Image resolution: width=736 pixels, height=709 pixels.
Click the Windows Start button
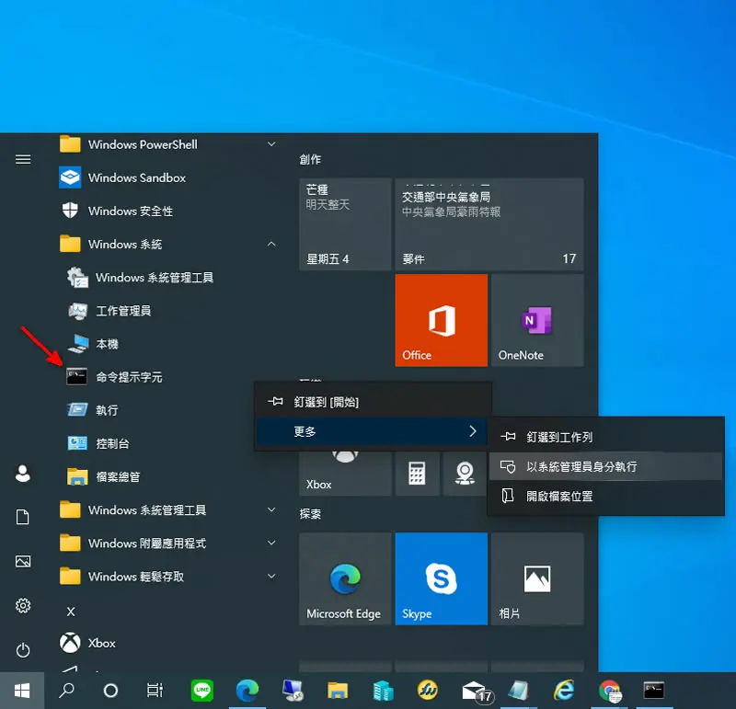point(22,691)
